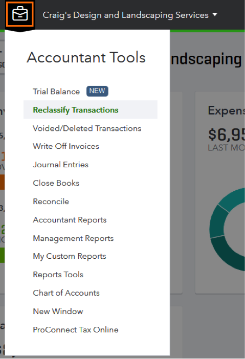Image resolution: width=245 pixels, height=359 pixels.
Task: Click the Accountant Tools heading
Action: (x=86, y=57)
